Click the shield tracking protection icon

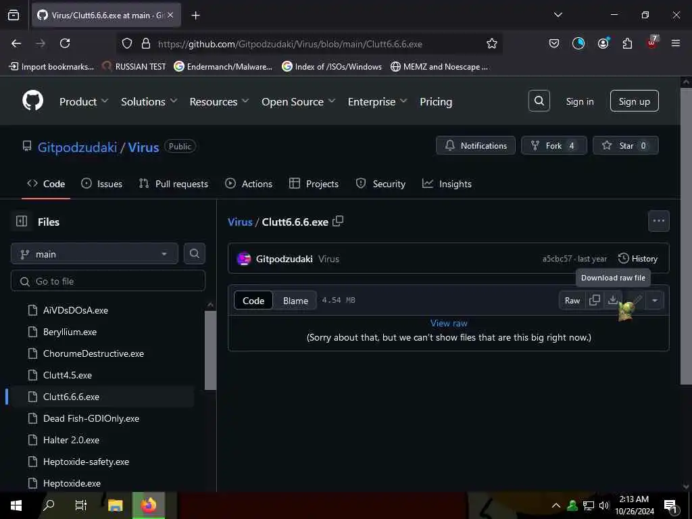(x=127, y=43)
